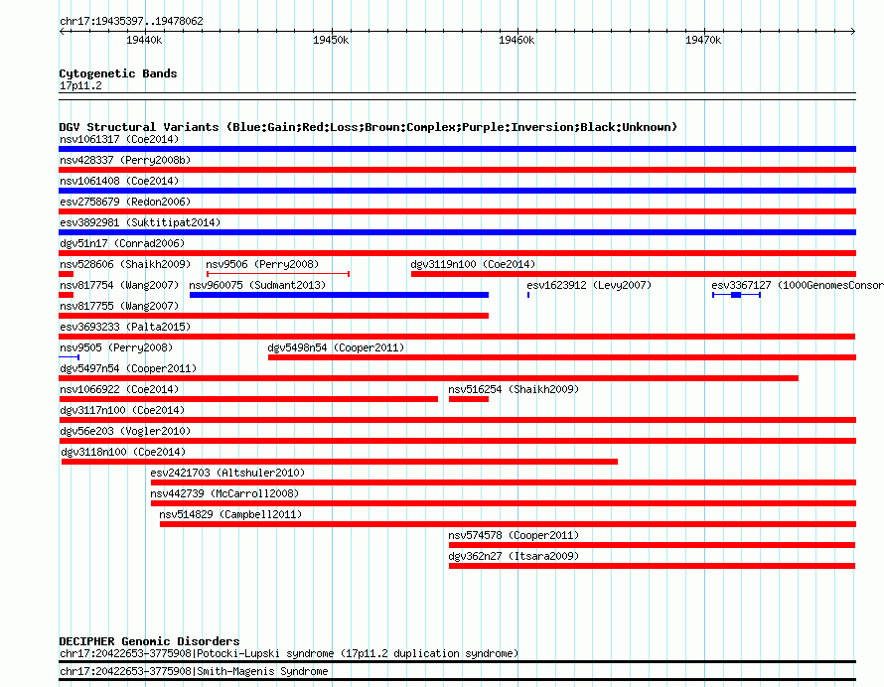Click the ruler's right arrow end
The image size is (884, 687).
pyautogui.click(x=853, y=32)
